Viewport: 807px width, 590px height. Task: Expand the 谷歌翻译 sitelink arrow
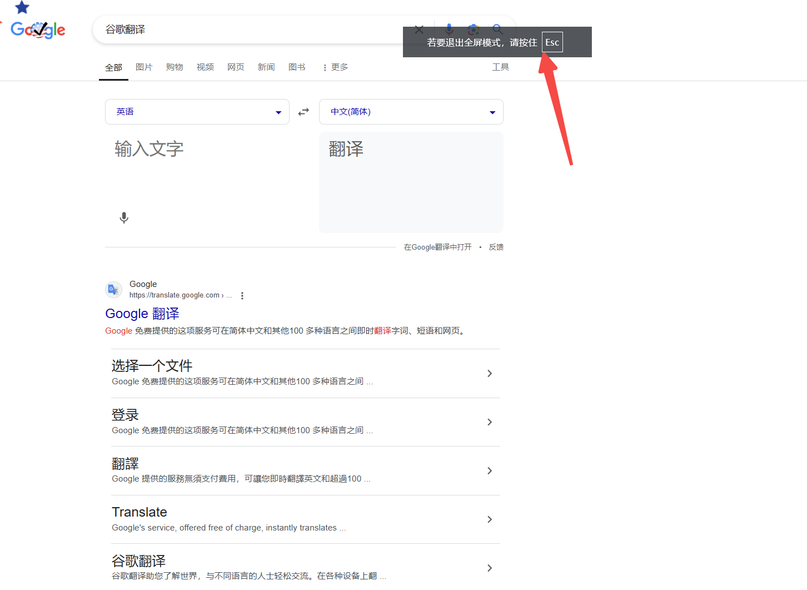pyautogui.click(x=490, y=568)
